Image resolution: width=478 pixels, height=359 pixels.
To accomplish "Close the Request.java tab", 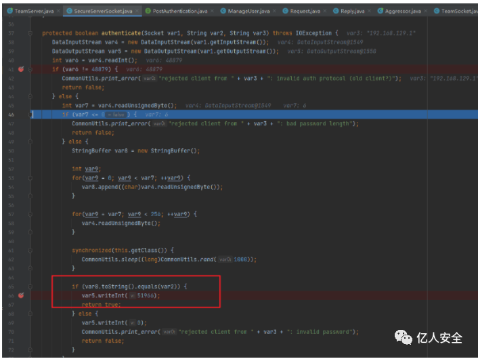I will [x=325, y=11].
